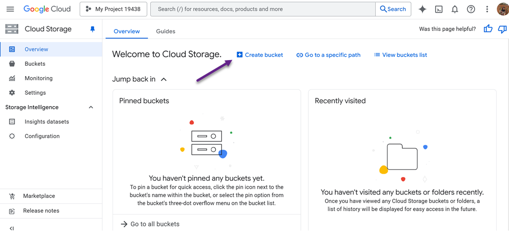Unpin Cloud Storage using the pin icon

[x=92, y=29]
